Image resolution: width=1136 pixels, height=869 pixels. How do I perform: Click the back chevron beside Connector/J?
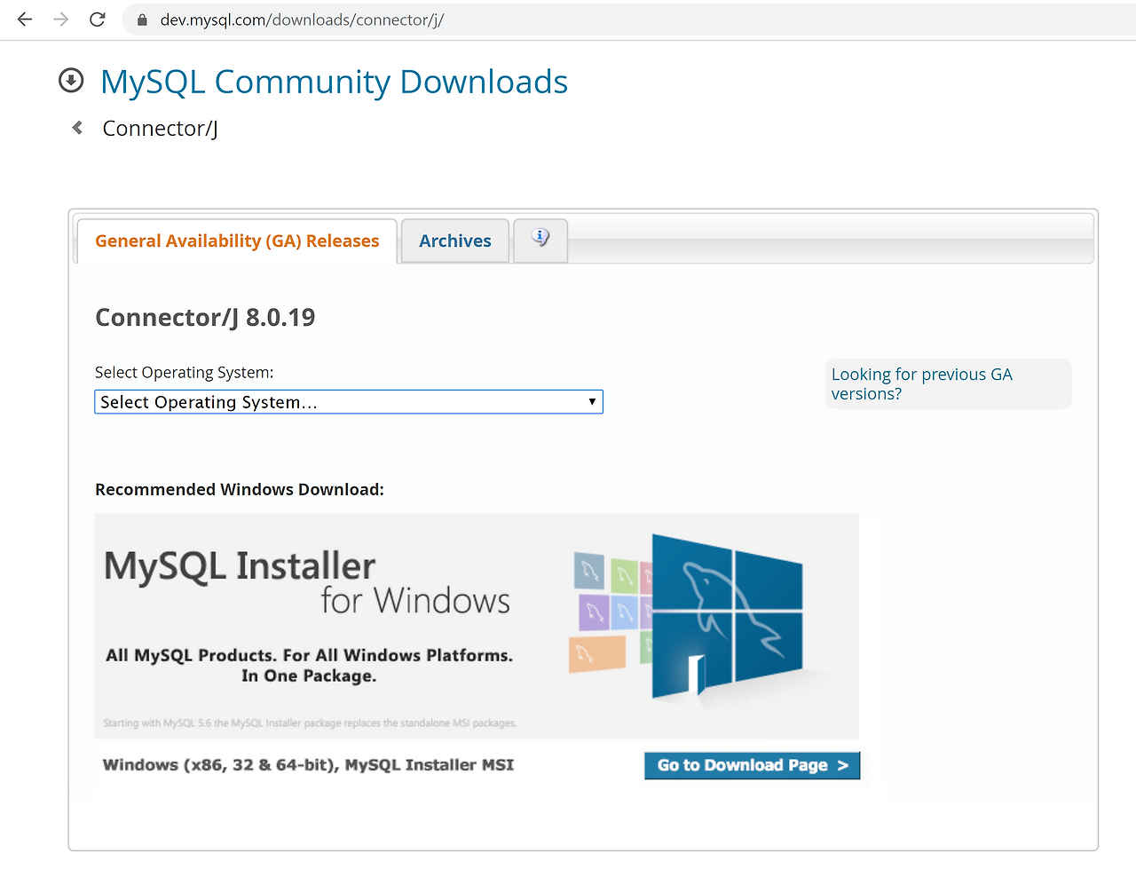(76, 127)
